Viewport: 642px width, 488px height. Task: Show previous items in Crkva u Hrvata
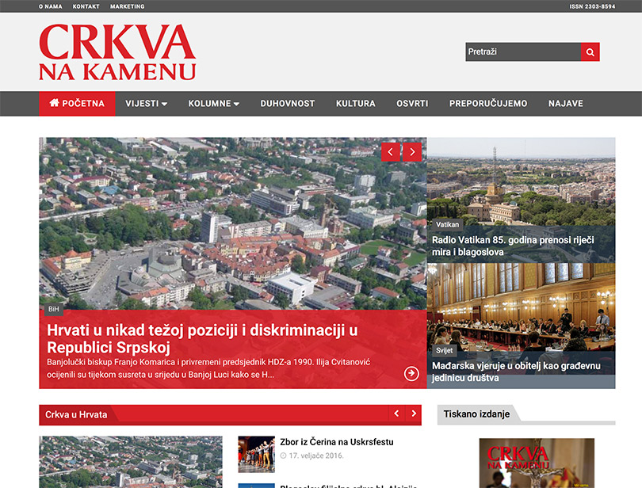(x=396, y=414)
